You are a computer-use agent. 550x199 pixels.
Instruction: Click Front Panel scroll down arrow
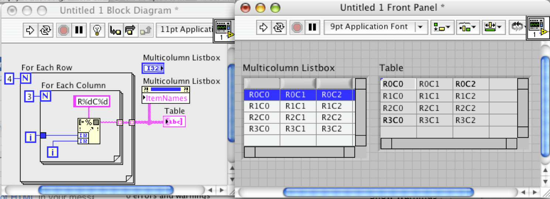point(545,182)
